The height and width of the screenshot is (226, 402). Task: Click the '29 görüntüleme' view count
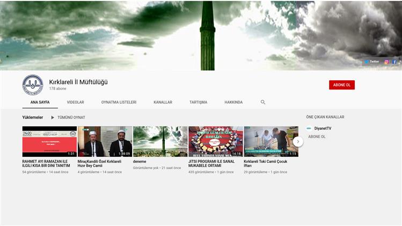point(255,172)
